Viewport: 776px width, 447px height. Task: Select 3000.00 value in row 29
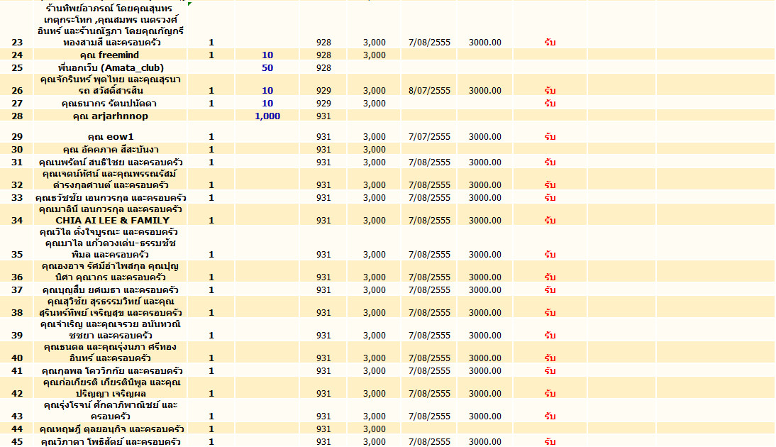[x=485, y=137]
